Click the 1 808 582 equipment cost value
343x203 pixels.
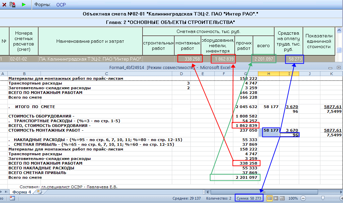click(246, 116)
